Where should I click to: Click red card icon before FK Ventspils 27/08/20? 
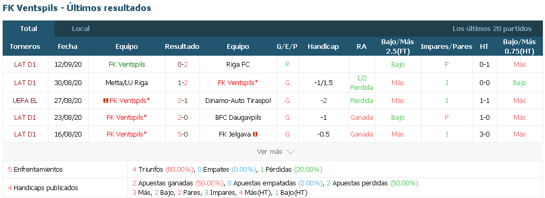point(106,100)
